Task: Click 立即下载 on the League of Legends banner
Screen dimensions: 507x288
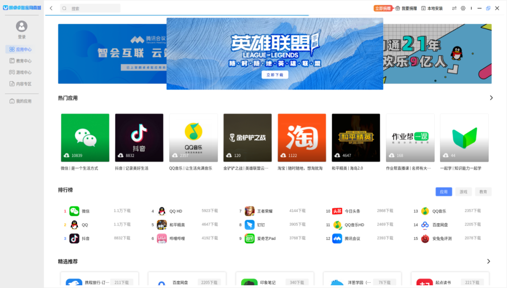Action: click(274, 74)
